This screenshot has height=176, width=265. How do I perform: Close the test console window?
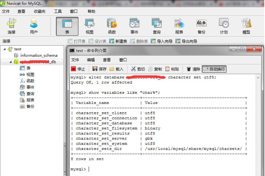pos(254,49)
